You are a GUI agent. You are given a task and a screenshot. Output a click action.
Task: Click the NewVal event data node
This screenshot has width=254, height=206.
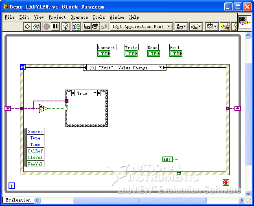point(35,164)
